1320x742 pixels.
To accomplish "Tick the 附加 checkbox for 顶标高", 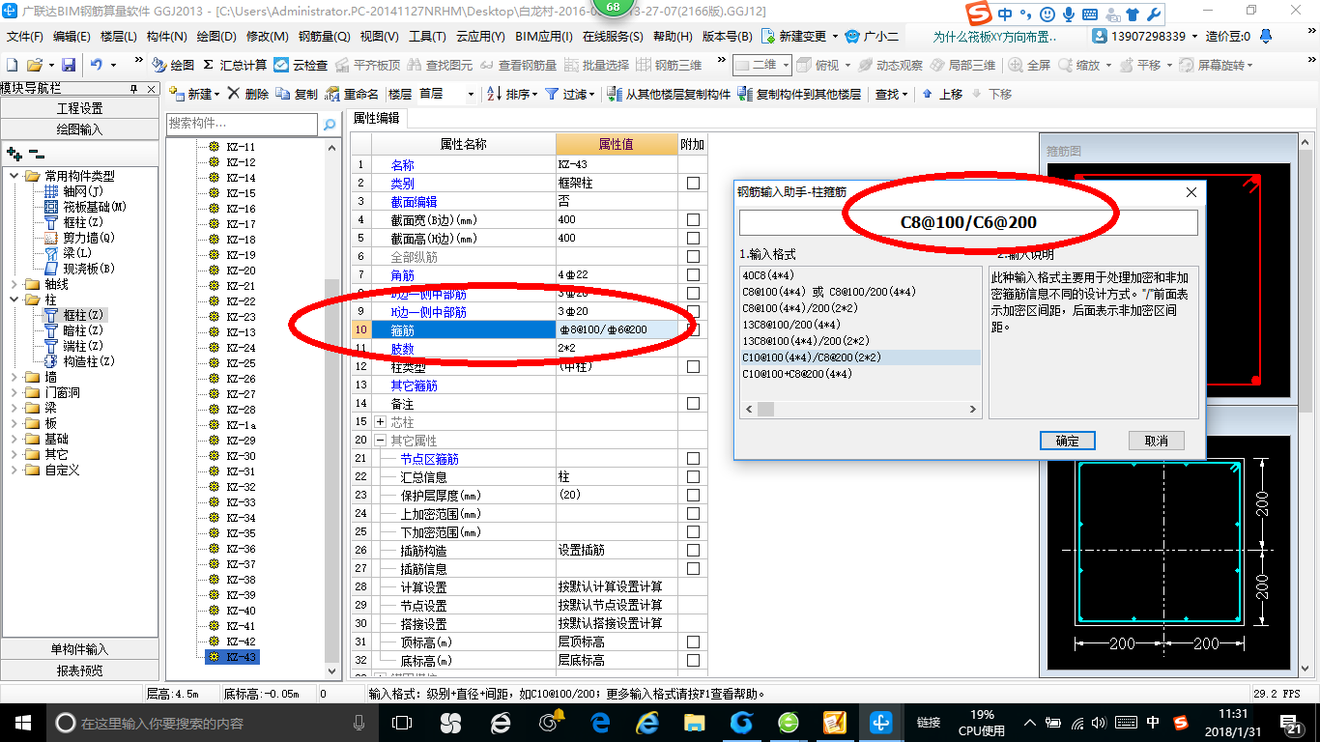I will tap(693, 642).
